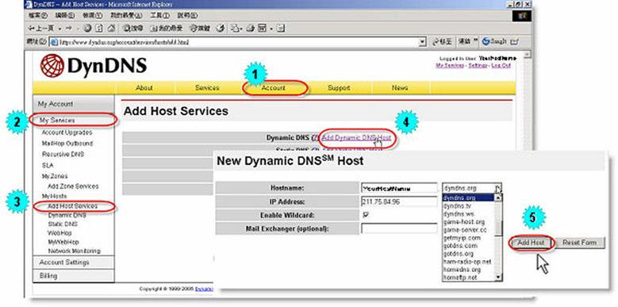
Task: Open the News tab on DynDNS
Action: click(400, 88)
